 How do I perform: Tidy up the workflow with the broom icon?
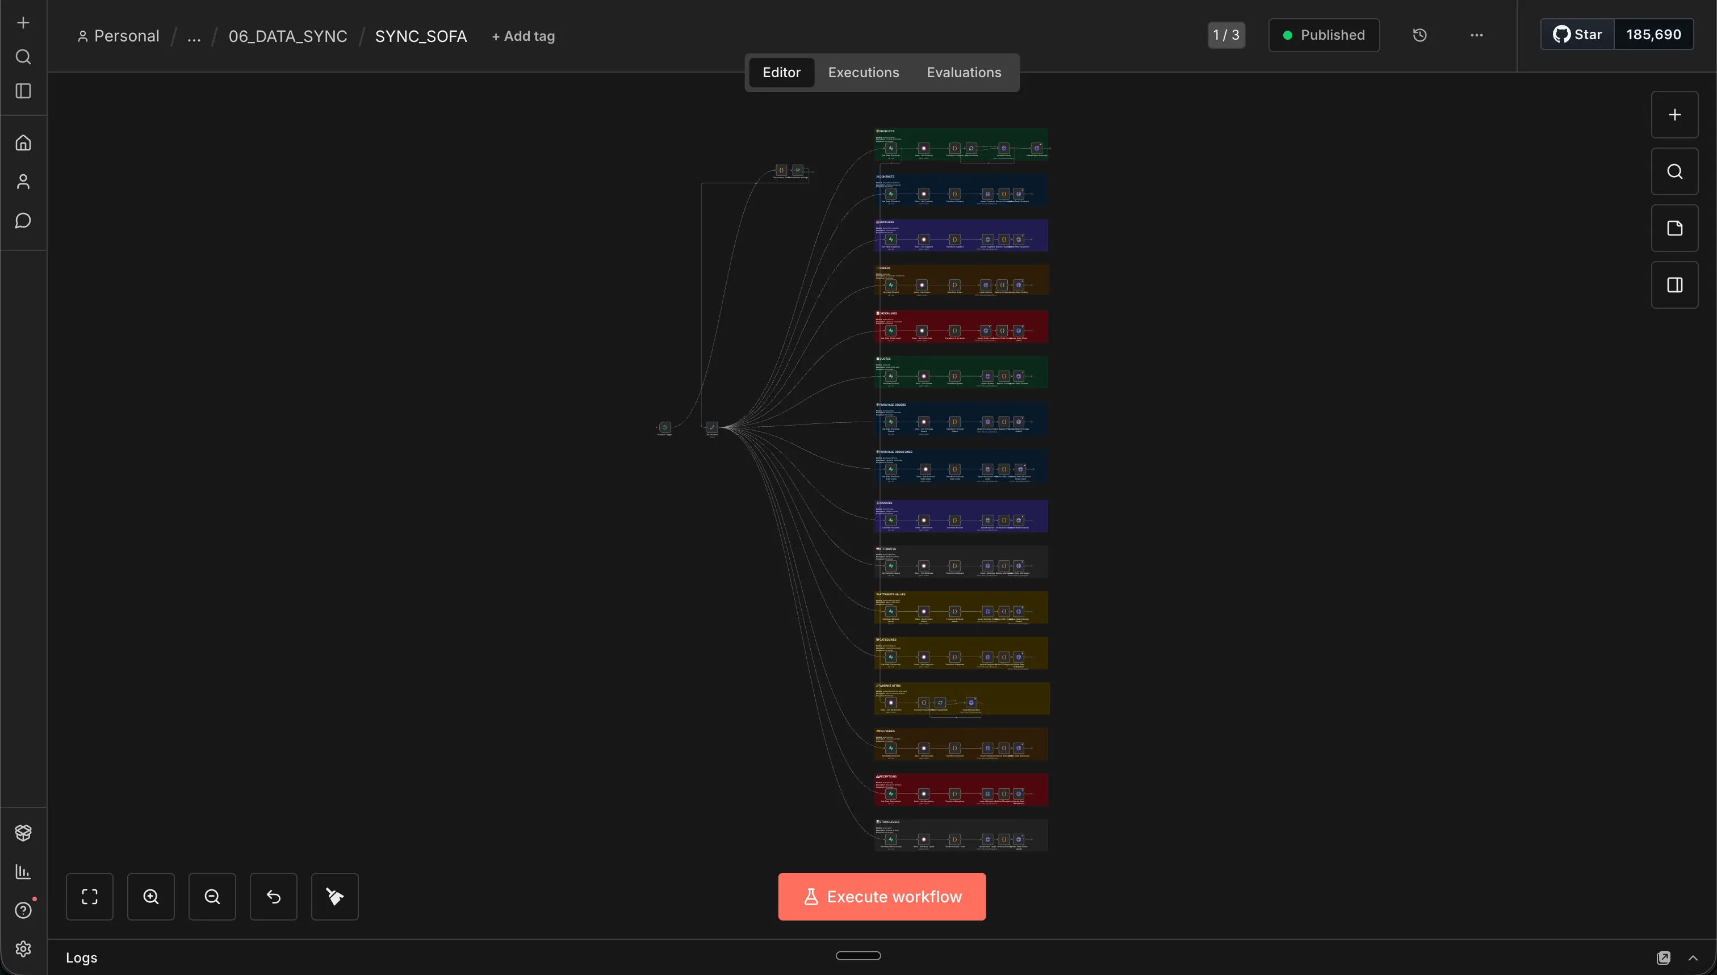click(335, 897)
